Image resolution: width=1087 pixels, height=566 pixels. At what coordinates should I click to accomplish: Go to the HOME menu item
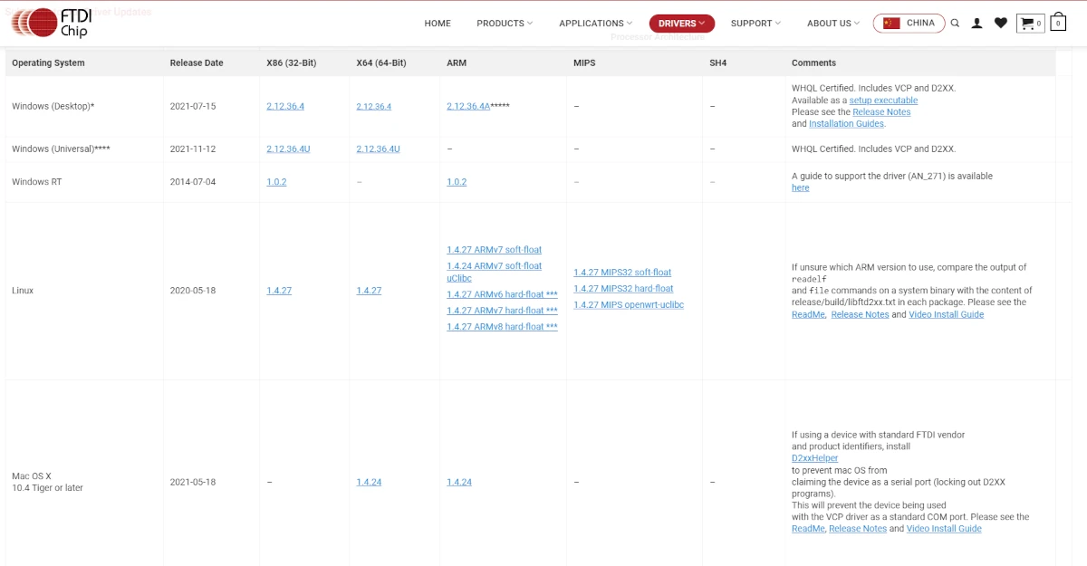438,24
